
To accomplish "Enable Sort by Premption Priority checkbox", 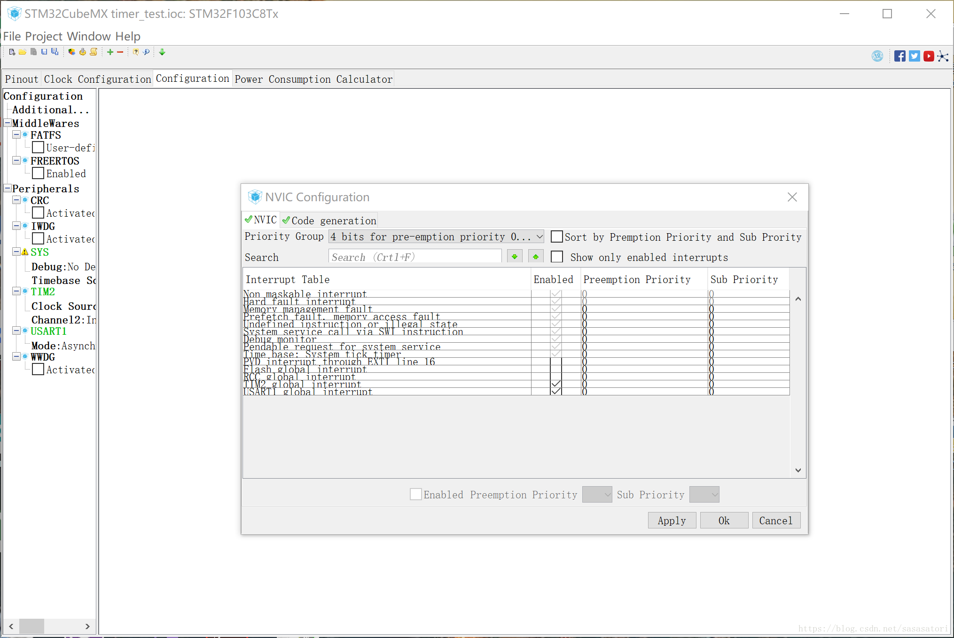I will (x=557, y=236).
